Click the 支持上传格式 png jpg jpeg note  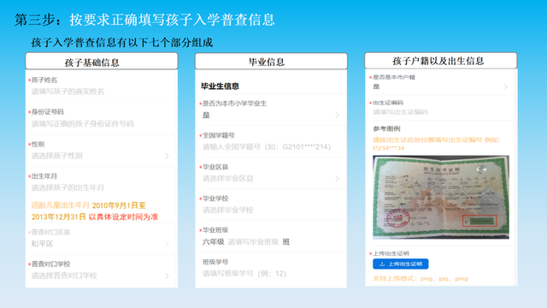pyautogui.click(x=421, y=279)
